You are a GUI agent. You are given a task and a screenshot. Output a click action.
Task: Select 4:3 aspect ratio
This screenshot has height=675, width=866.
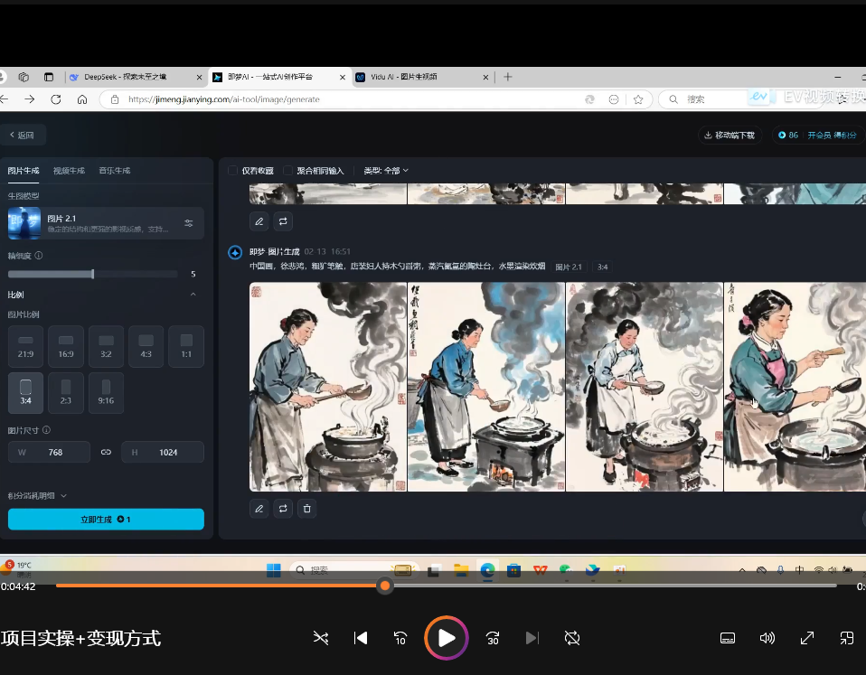146,347
